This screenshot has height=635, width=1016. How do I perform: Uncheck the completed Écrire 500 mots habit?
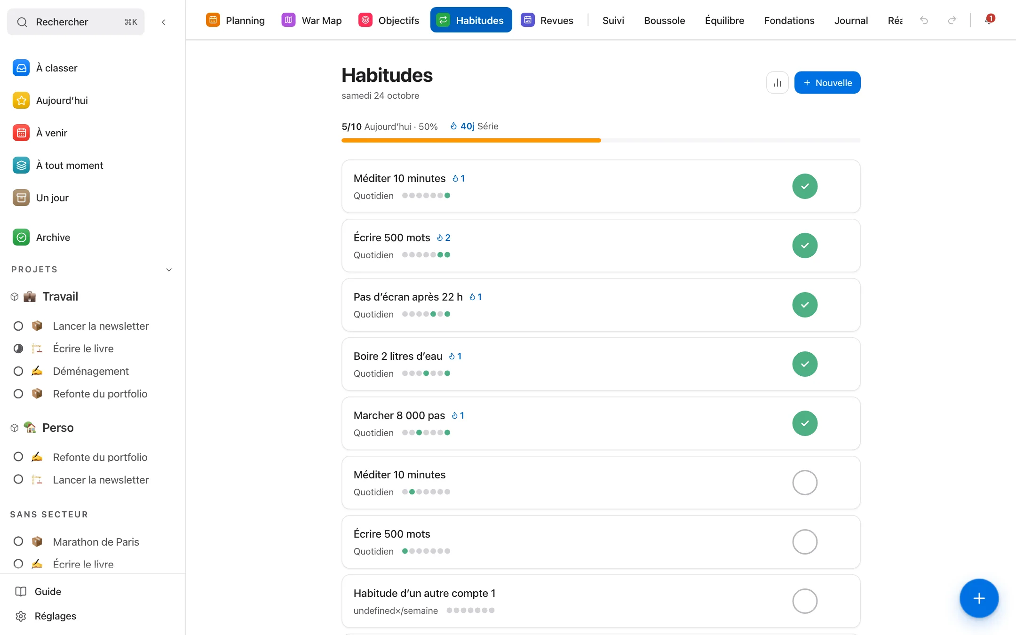coord(805,246)
